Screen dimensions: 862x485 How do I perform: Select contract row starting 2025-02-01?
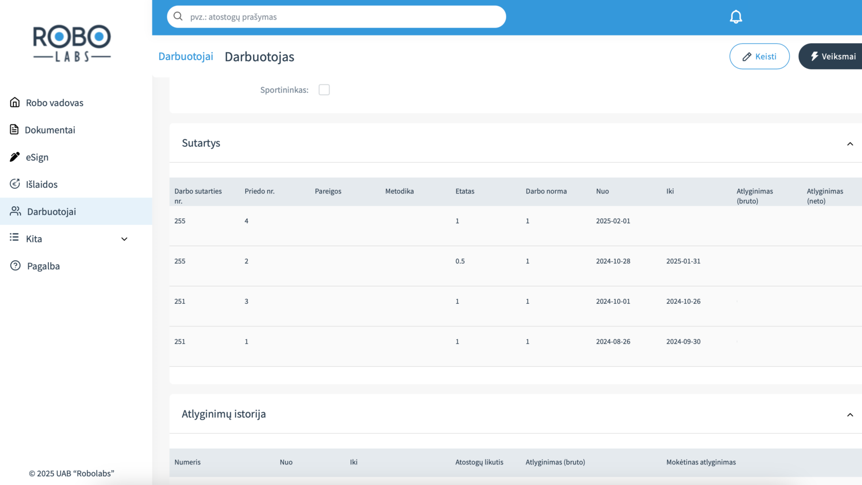coord(516,226)
